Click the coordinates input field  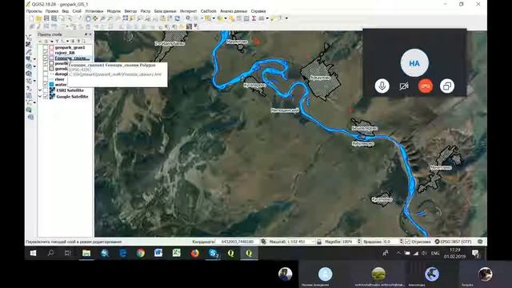click(238, 242)
